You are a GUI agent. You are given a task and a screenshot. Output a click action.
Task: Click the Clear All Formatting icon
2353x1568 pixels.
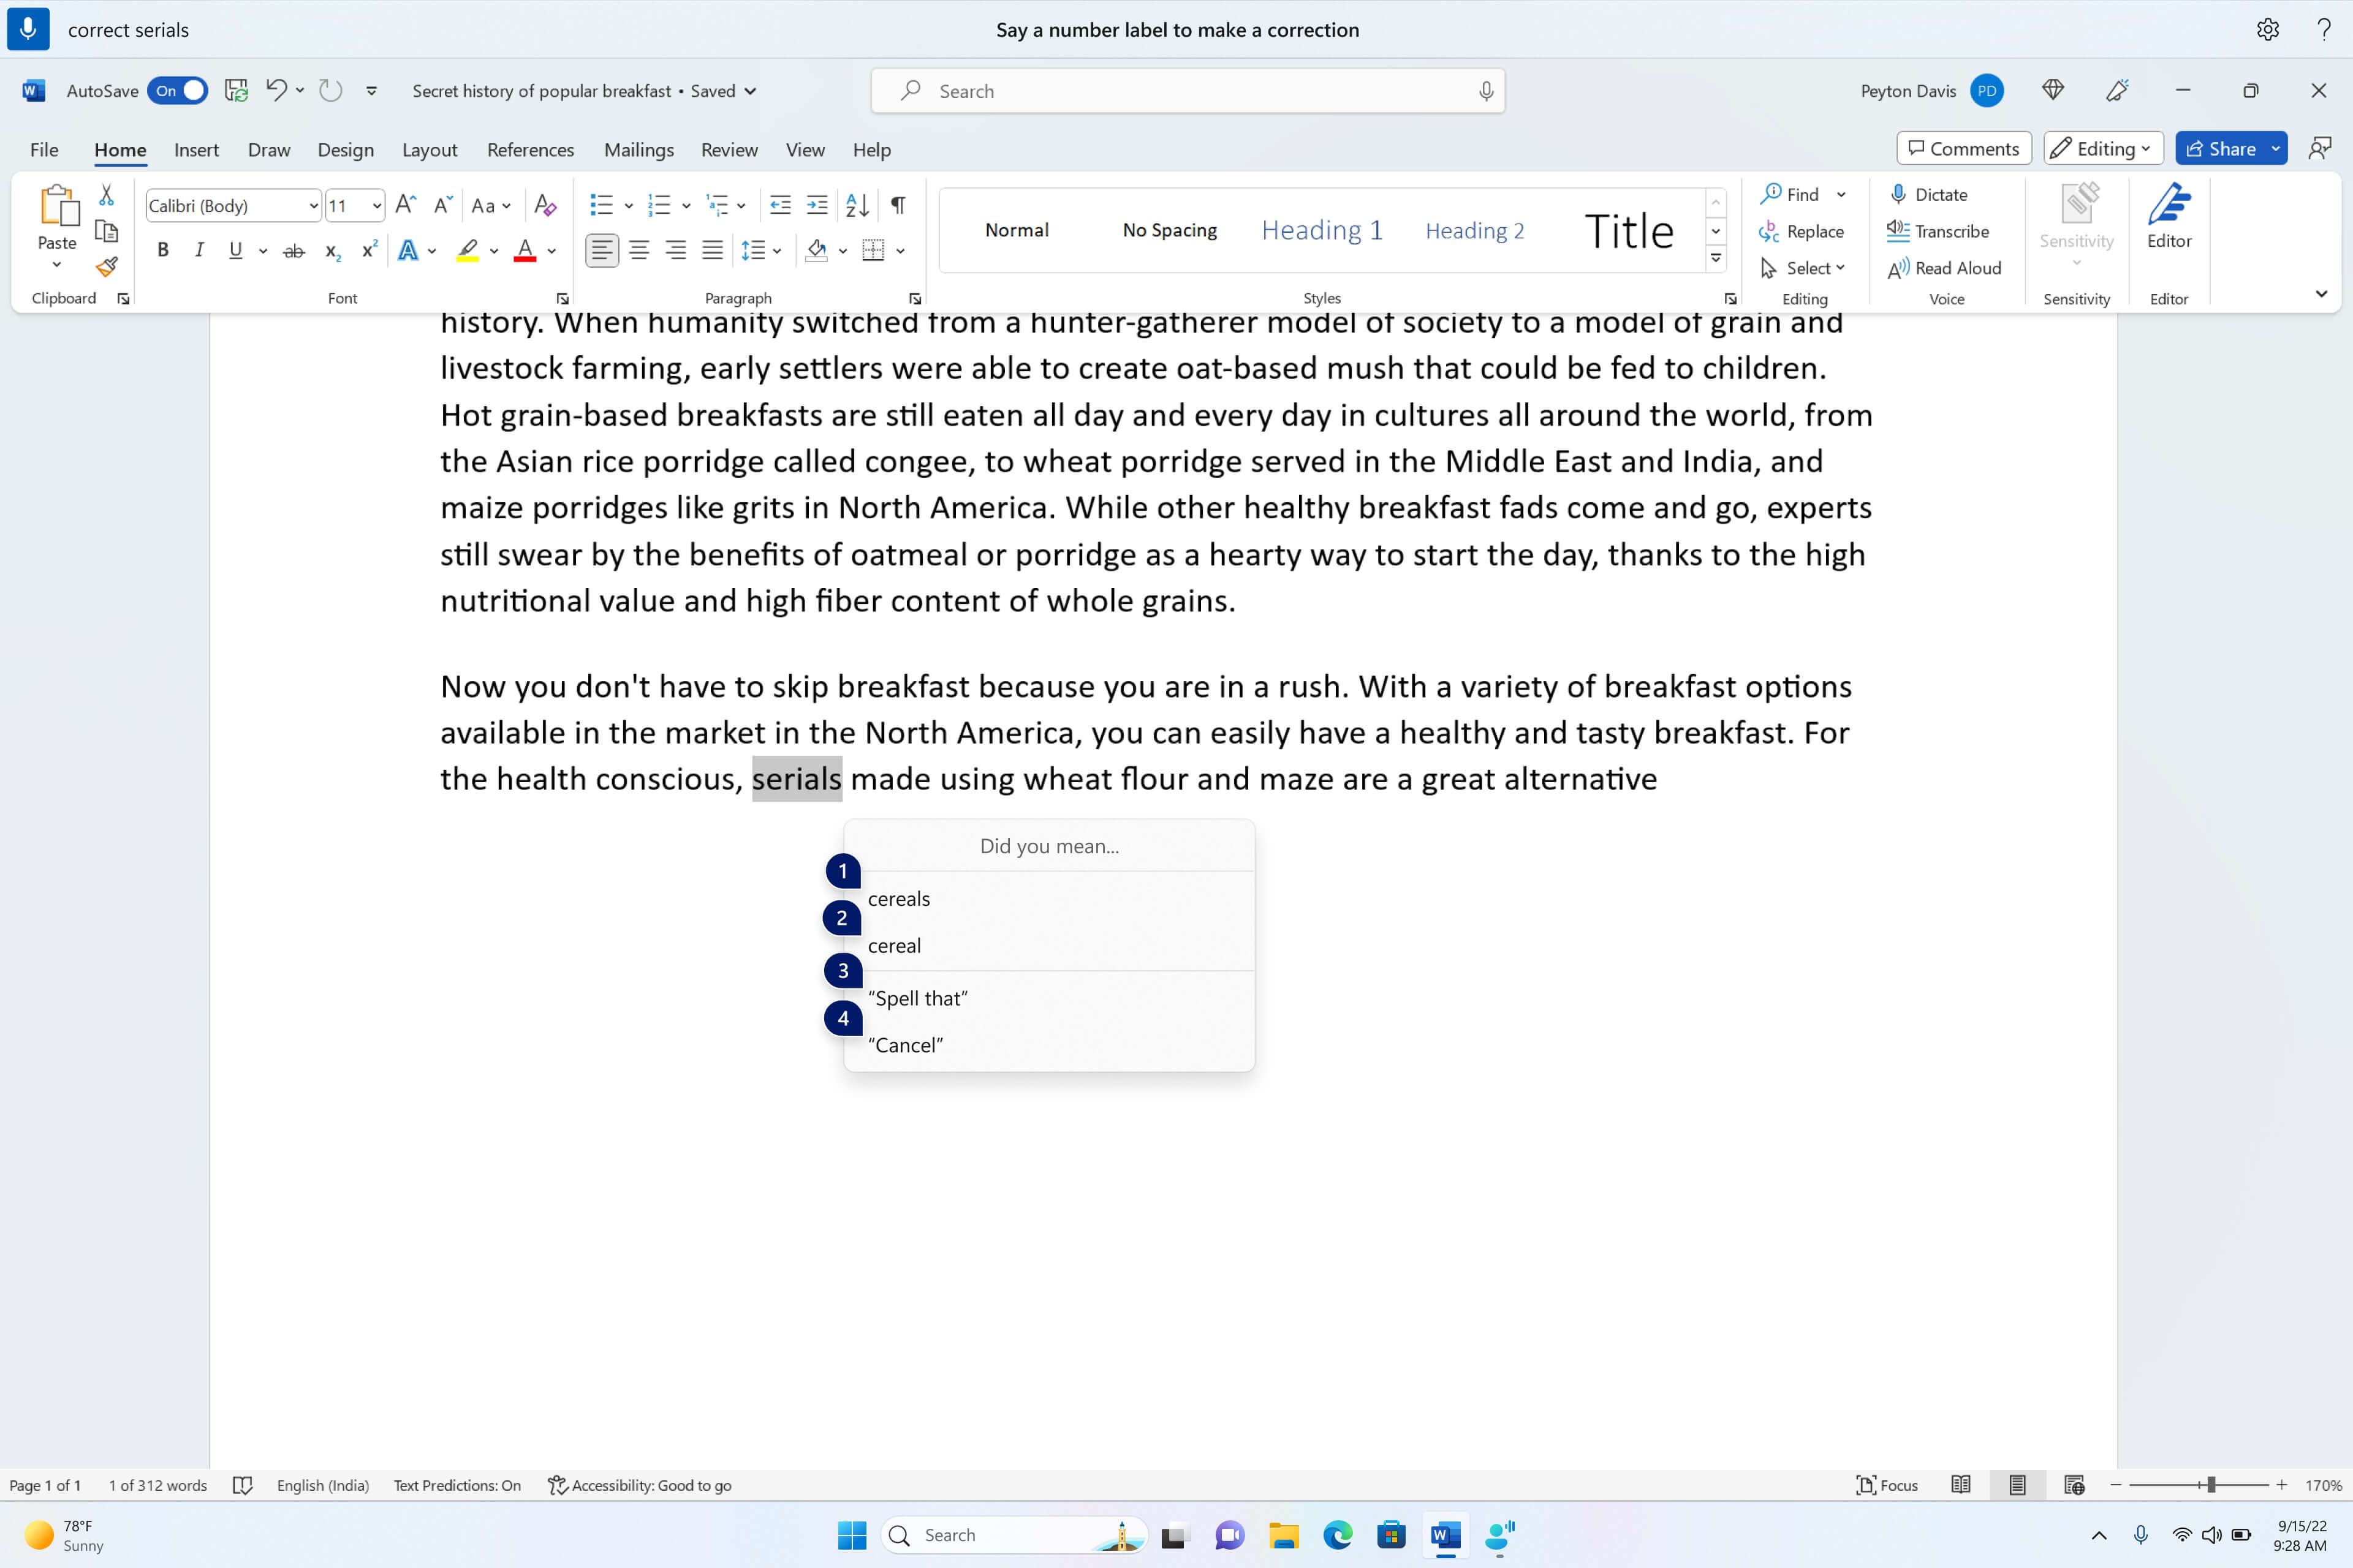[545, 205]
